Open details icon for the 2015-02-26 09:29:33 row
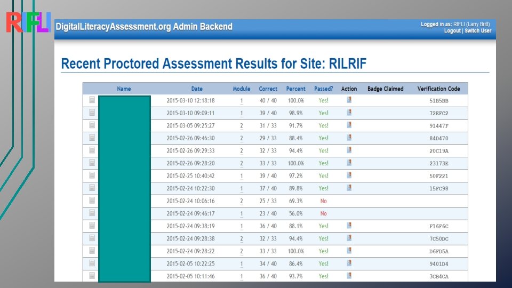The image size is (512, 288). (92, 150)
